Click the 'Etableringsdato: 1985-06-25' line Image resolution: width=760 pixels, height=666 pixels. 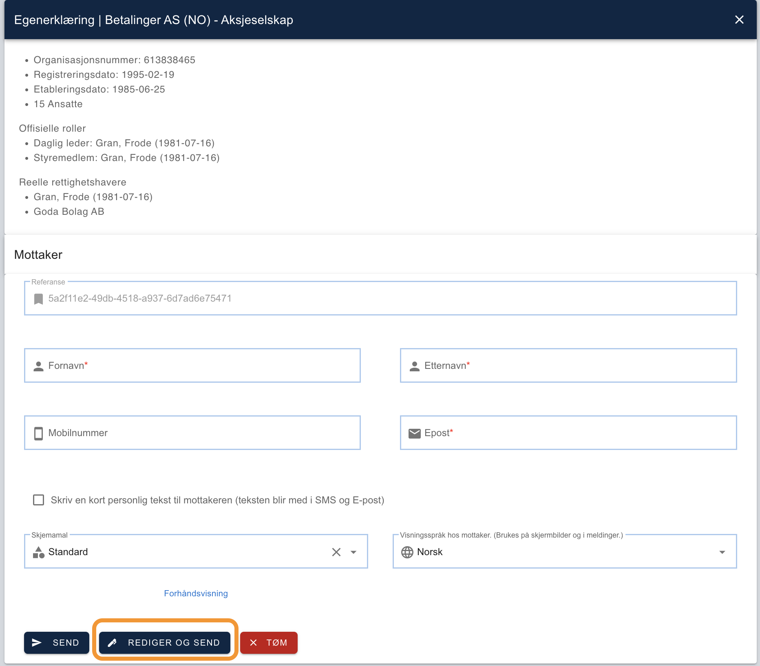click(99, 89)
